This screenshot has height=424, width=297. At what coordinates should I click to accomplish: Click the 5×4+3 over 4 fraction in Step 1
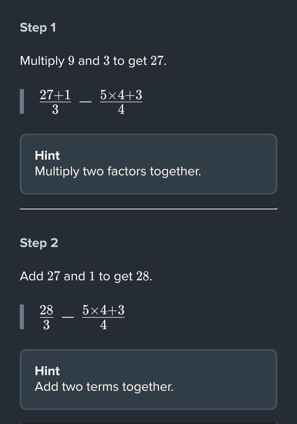pos(121,102)
